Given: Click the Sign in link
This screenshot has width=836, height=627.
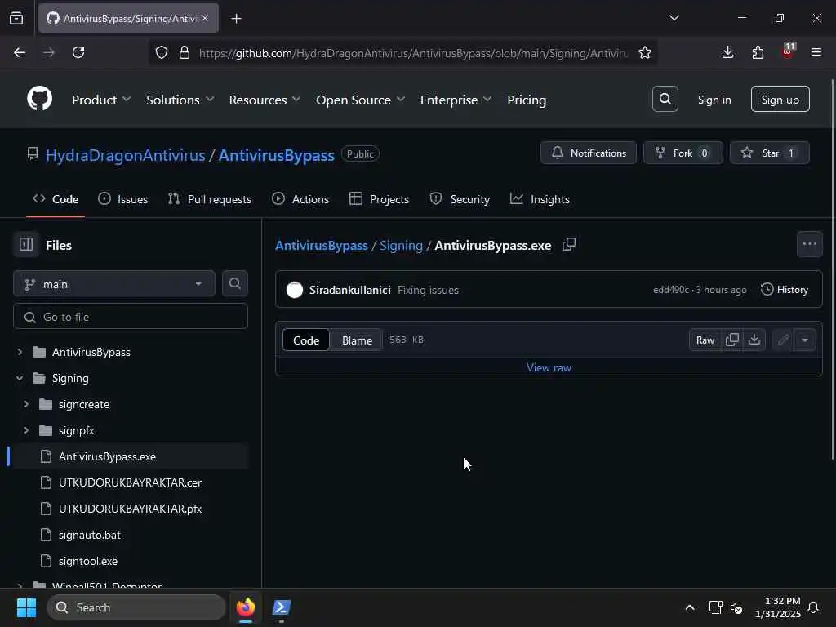Looking at the screenshot, I should [714, 100].
